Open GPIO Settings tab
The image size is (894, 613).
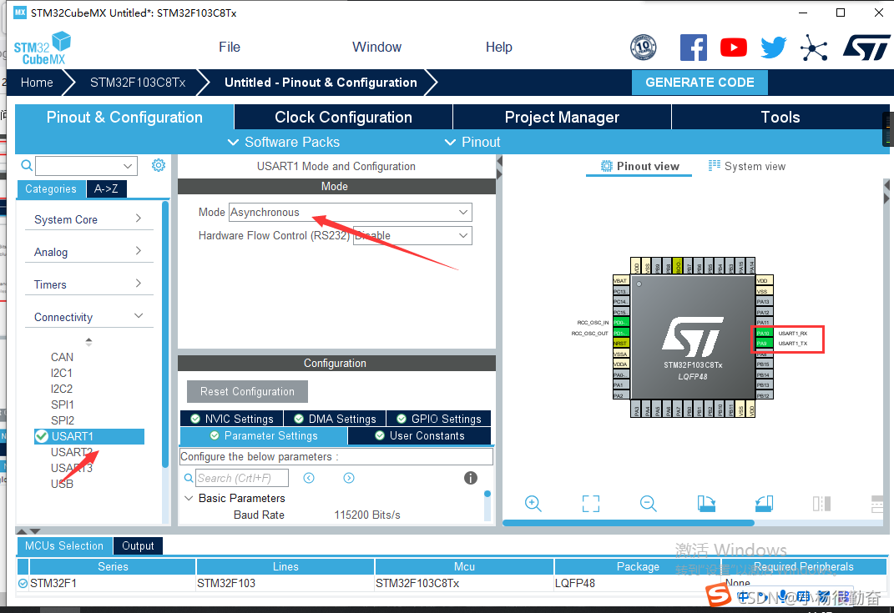point(438,419)
